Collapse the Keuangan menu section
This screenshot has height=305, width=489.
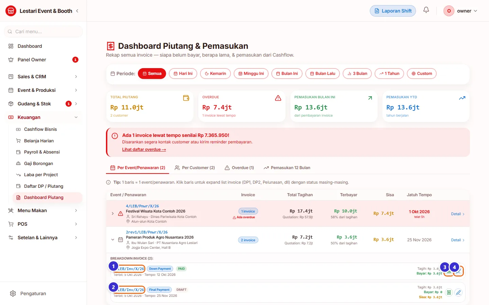coord(43,117)
